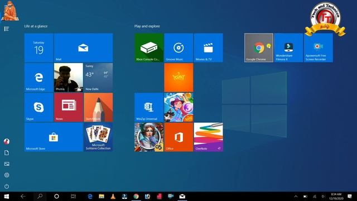Launch the SketchBook pencil tile
The height and width of the screenshot is (201, 357).
tap(98, 107)
